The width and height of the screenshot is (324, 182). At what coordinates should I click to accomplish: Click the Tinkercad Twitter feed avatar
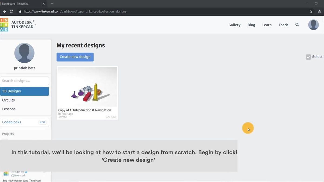pyautogui.click(x=6, y=173)
